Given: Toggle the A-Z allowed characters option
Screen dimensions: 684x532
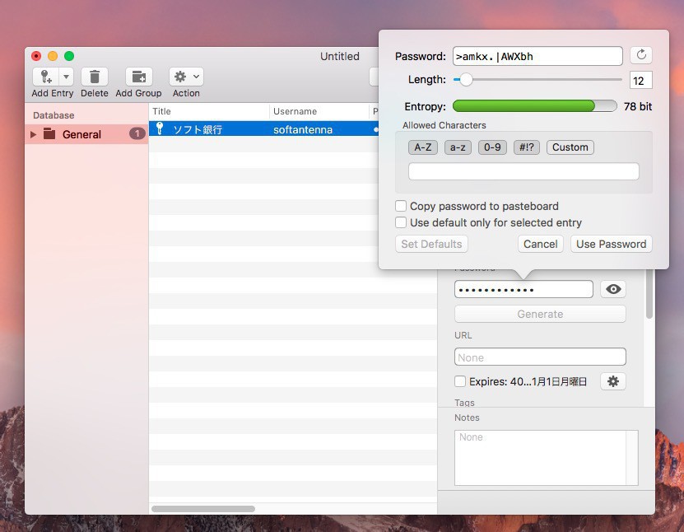Looking at the screenshot, I should 422,147.
